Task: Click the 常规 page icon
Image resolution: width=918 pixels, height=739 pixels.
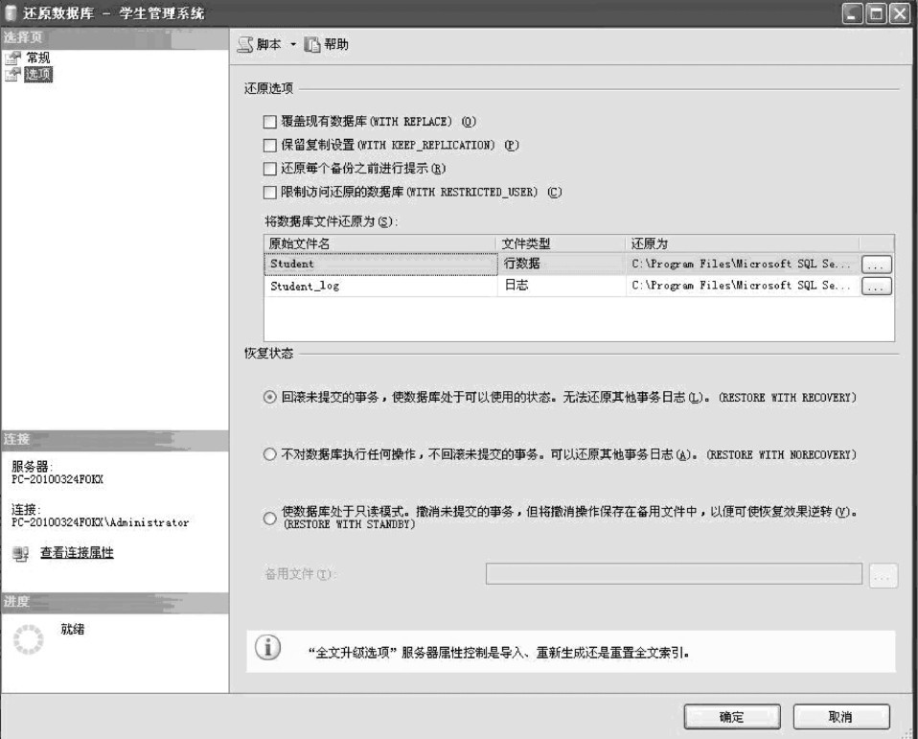Action: pyautogui.click(x=12, y=58)
